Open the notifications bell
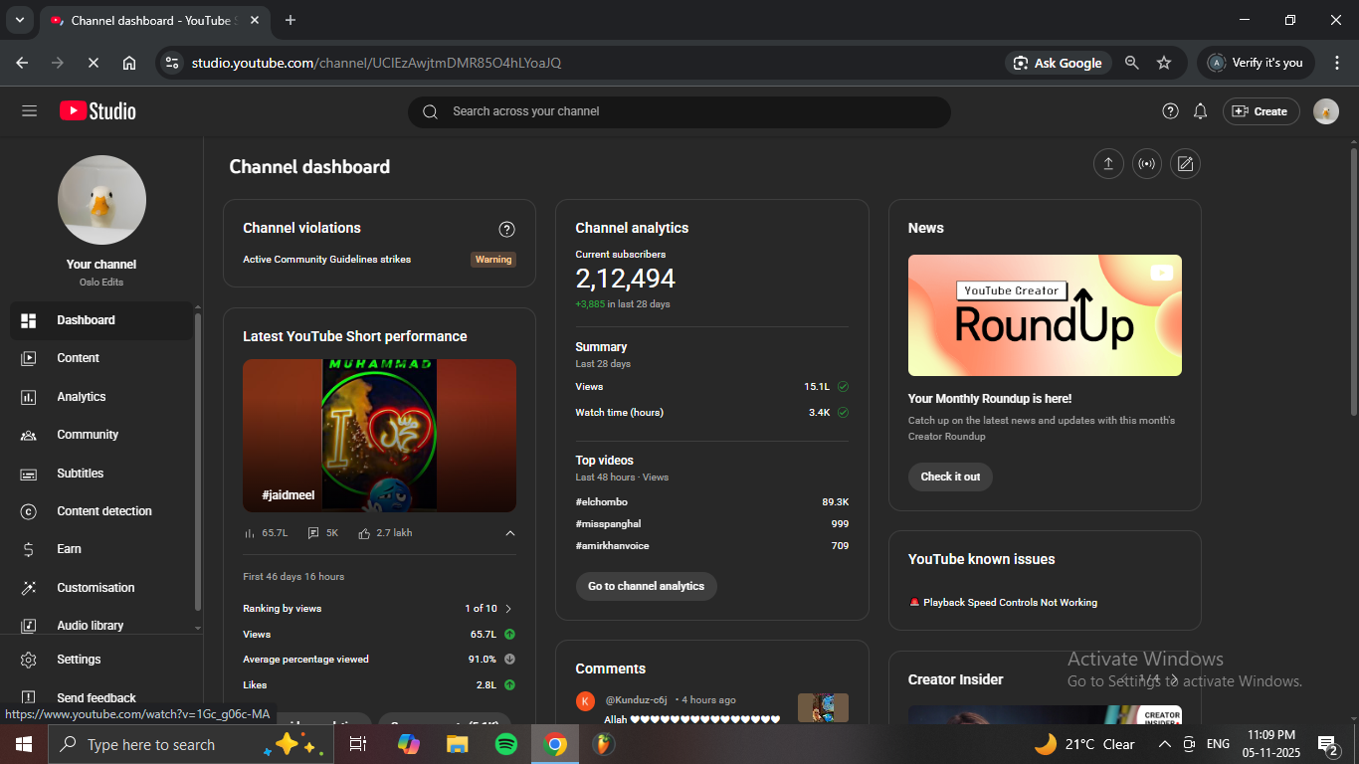The height and width of the screenshot is (764, 1359). 1200,111
